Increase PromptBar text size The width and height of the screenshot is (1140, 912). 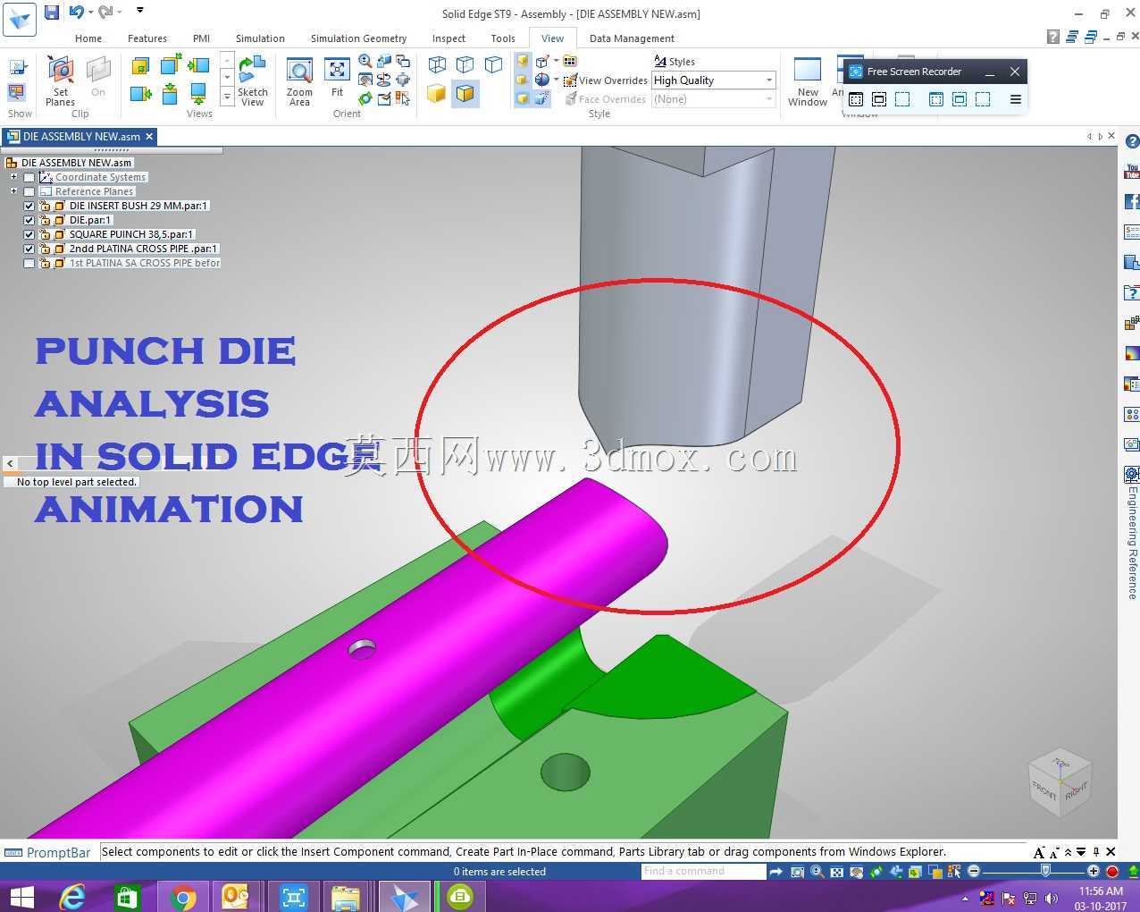click(x=1039, y=852)
